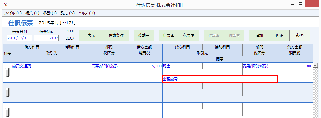Go to previous slip with 伝票▲
321x118 pixels.
[x=169, y=35]
